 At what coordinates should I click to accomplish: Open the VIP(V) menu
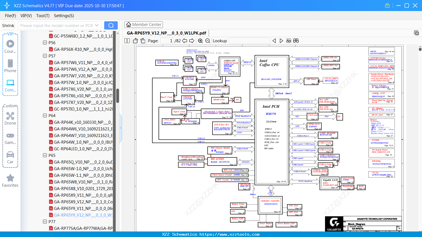click(26, 16)
